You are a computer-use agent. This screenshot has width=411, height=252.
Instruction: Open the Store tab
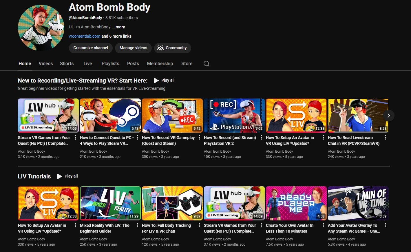click(187, 64)
